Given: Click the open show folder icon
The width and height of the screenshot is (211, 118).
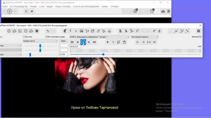Looking at the screenshot, I should point(15,31).
